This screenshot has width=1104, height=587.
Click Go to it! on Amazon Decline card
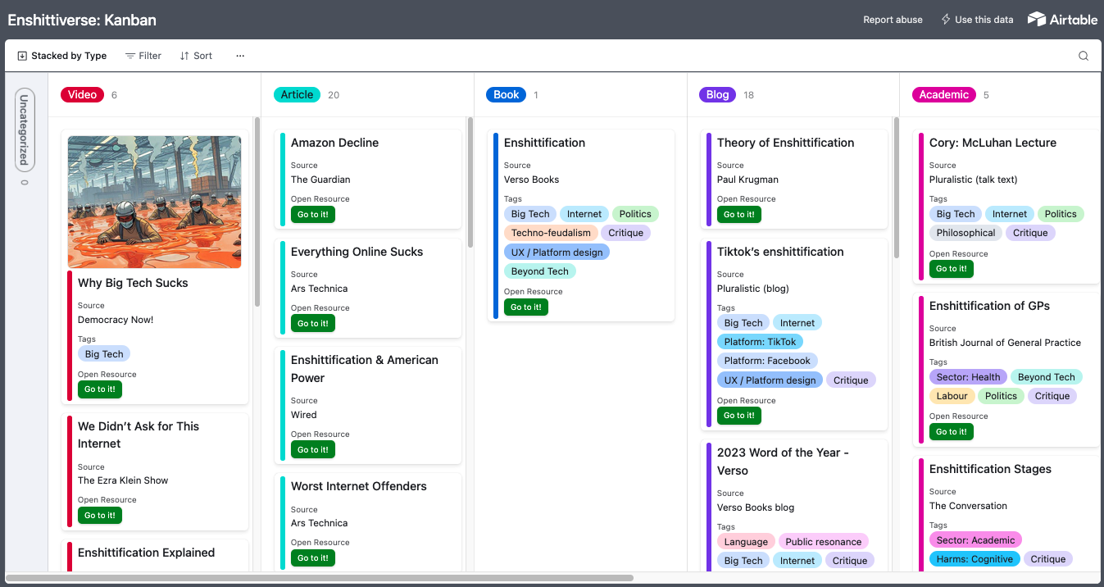[x=313, y=215]
